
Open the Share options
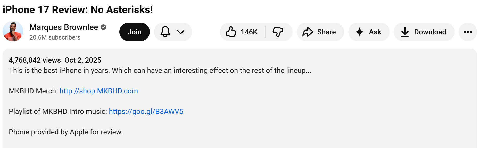320,32
